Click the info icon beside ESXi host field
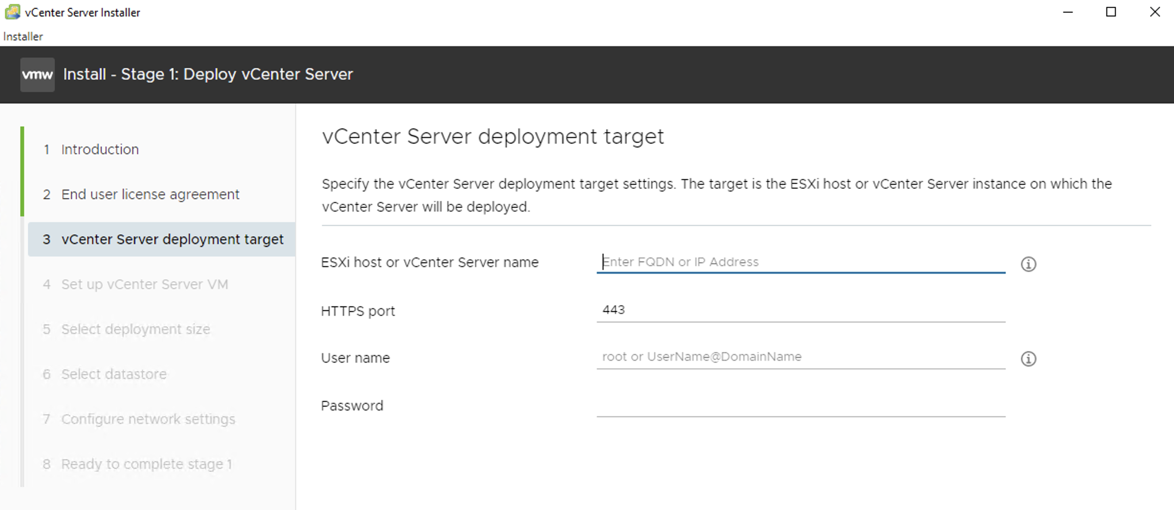 tap(1028, 264)
